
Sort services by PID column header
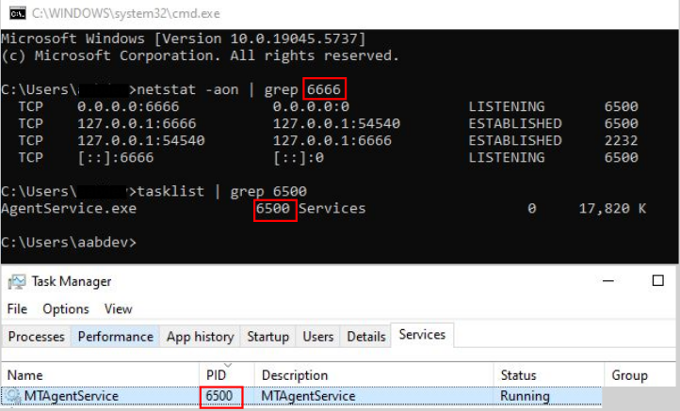(x=216, y=375)
